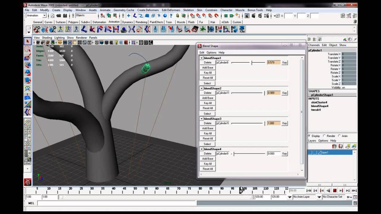
Task: Open the Skeleton menu
Action: pyautogui.click(x=188, y=10)
